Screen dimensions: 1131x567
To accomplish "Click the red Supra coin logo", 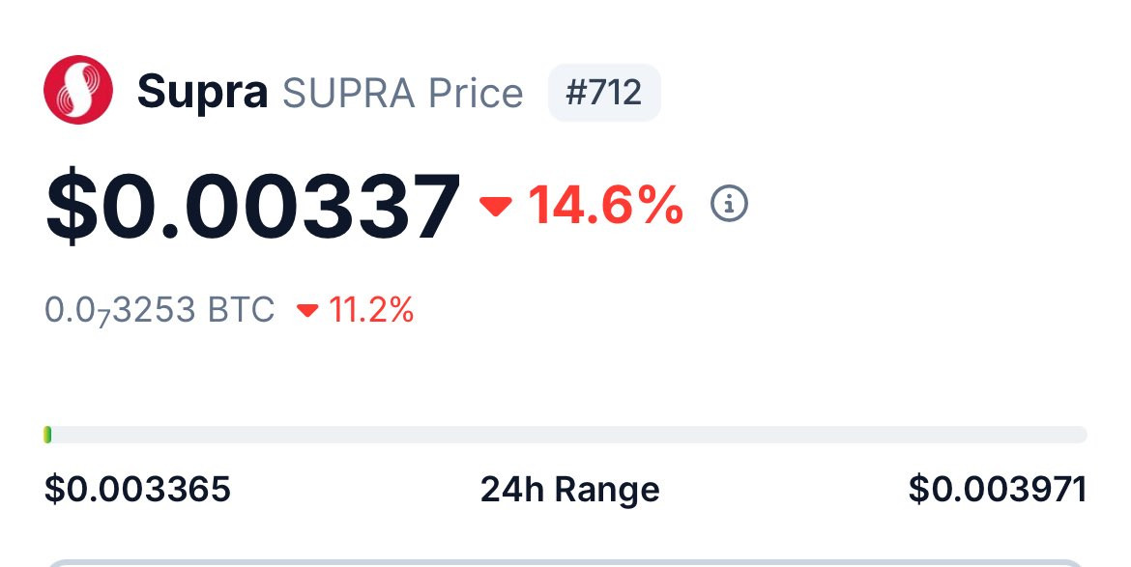I will click(x=78, y=90).
